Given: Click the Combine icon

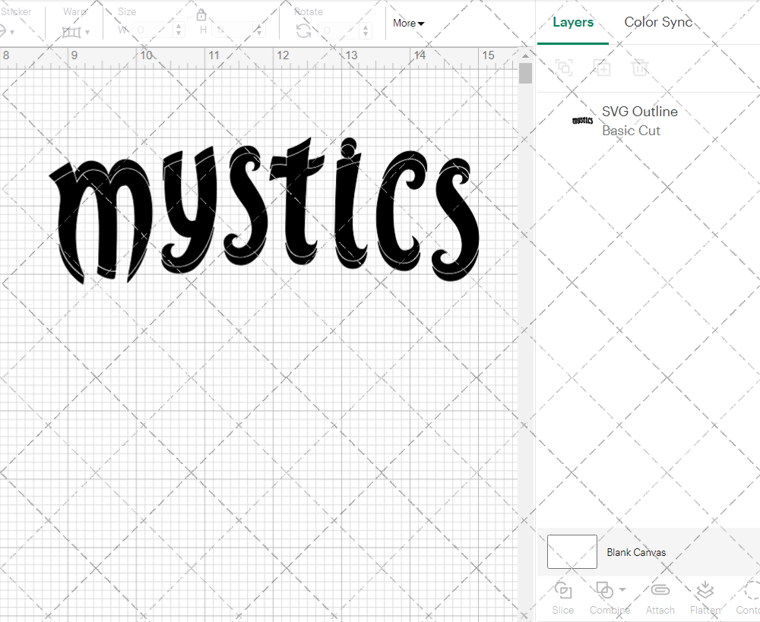Looking at the screenshot, I should [x=604, y=589].
